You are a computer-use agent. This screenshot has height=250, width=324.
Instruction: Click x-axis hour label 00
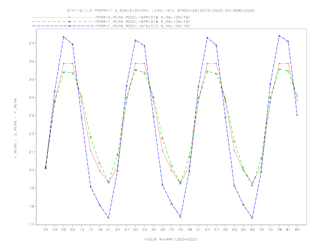coord(46,230)
